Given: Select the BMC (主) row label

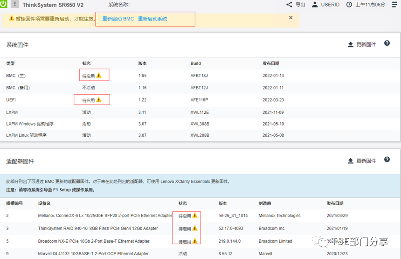Looking at the screenshot, I should tap(16, 76).
